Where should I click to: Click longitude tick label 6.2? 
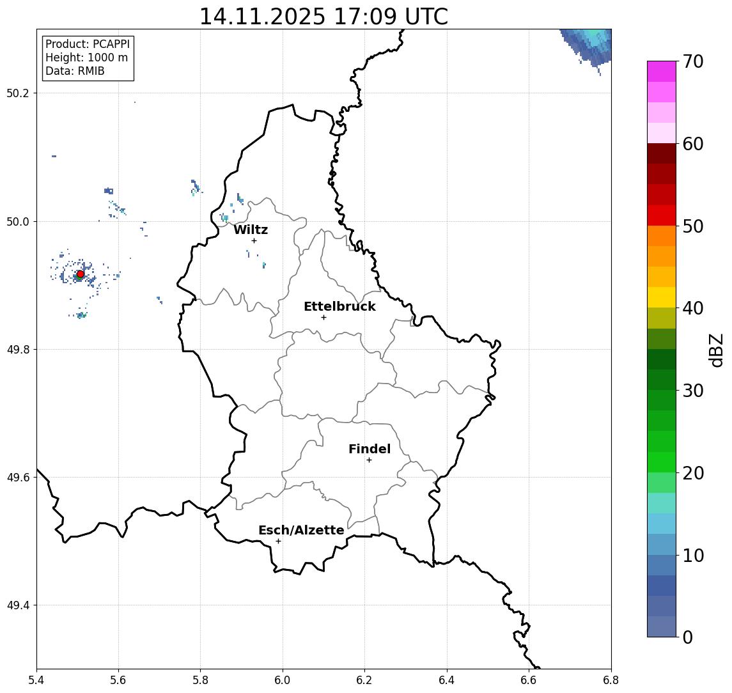point(364,680)
